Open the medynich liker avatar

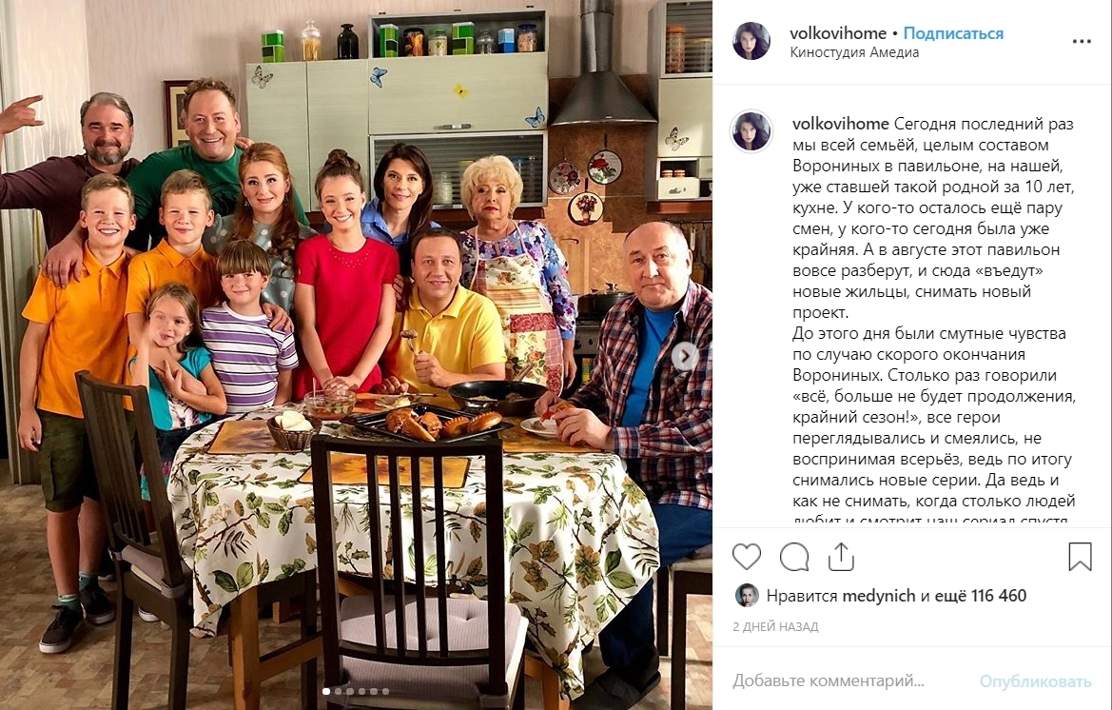pyautogui.click(x=746, y=596)
